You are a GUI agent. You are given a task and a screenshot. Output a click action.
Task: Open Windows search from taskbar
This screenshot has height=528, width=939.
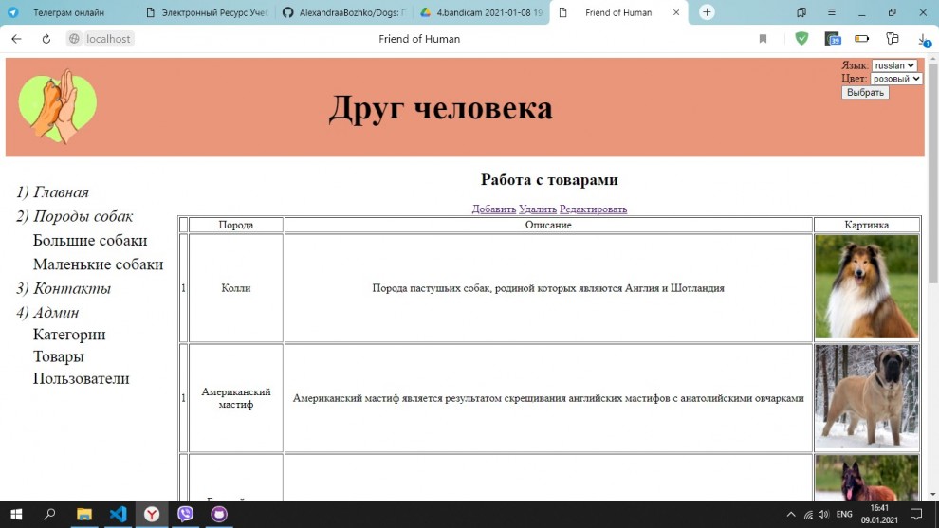pos(50,514)
